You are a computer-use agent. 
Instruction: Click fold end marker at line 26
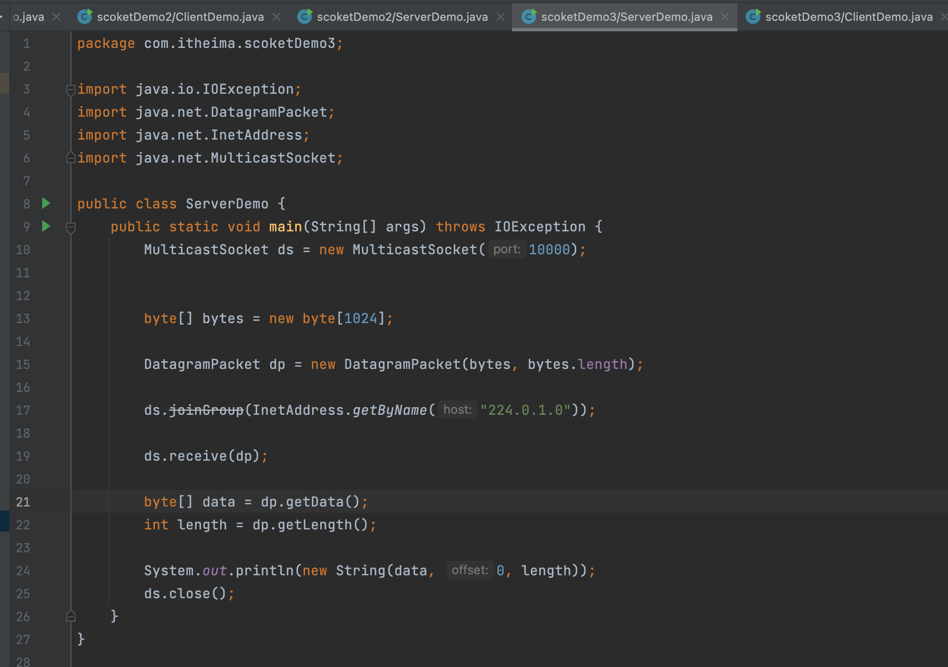[71, 616]
